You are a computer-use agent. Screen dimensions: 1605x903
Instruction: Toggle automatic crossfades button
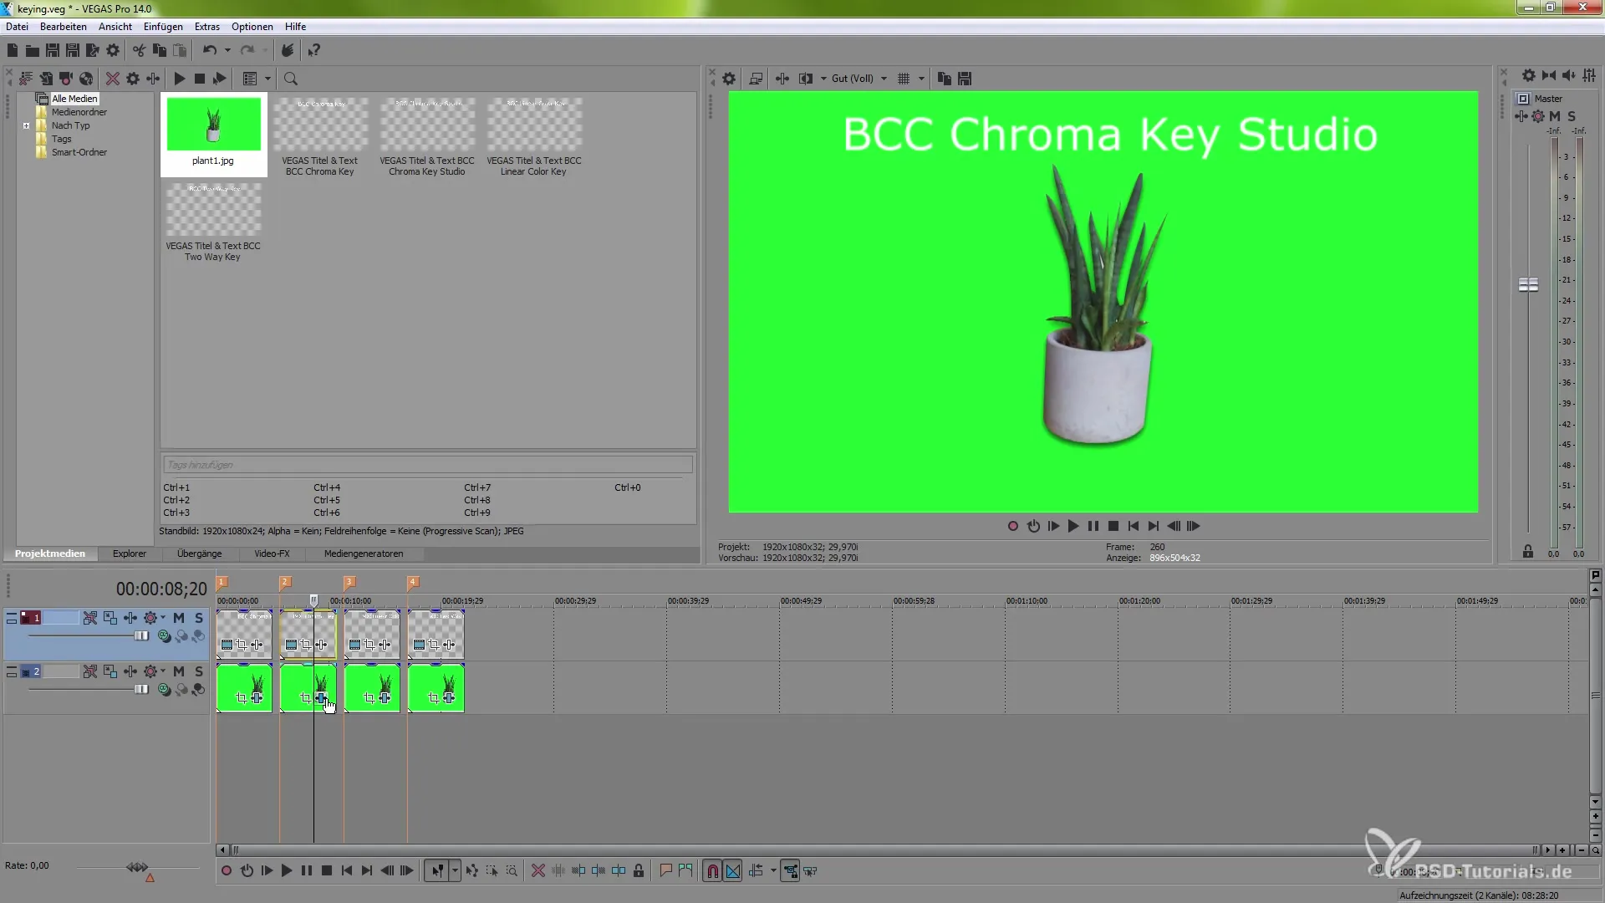coord(733,871)
